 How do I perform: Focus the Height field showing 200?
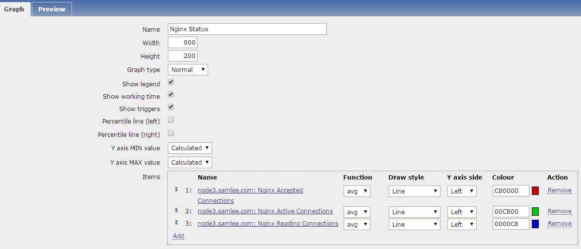[x=183, y=56]
